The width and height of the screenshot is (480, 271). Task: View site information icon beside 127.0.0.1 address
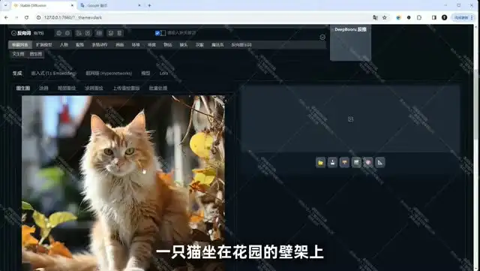pyautogui.click(x=38, y=18)
